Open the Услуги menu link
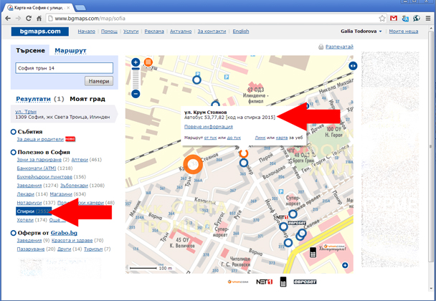 coord(131,32)
